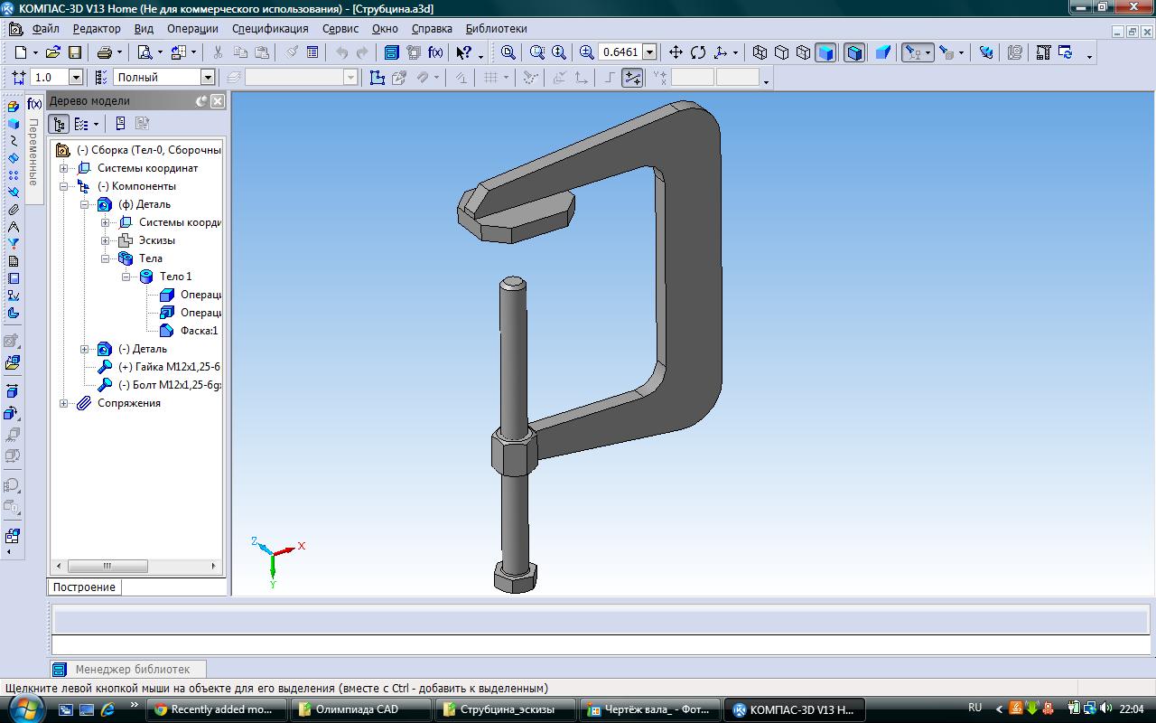Screen dimensions: 1156x723
Task: Open the 1.0 step value dropdown
Action: (76, 78)
